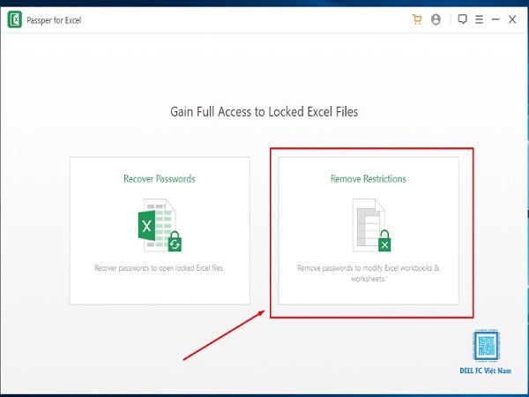
Task: Click the Passper for Excel logo icon
Action: tap(15, 19)
